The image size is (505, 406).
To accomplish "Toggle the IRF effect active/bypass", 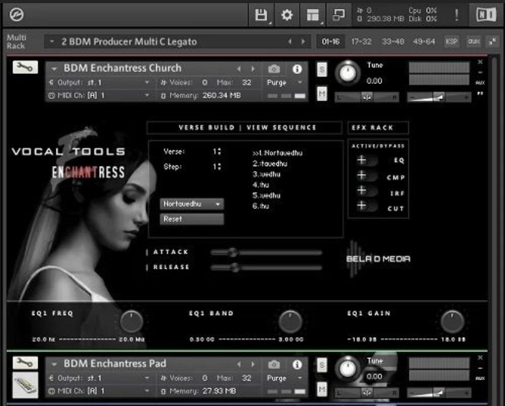I will pos(366,190).
